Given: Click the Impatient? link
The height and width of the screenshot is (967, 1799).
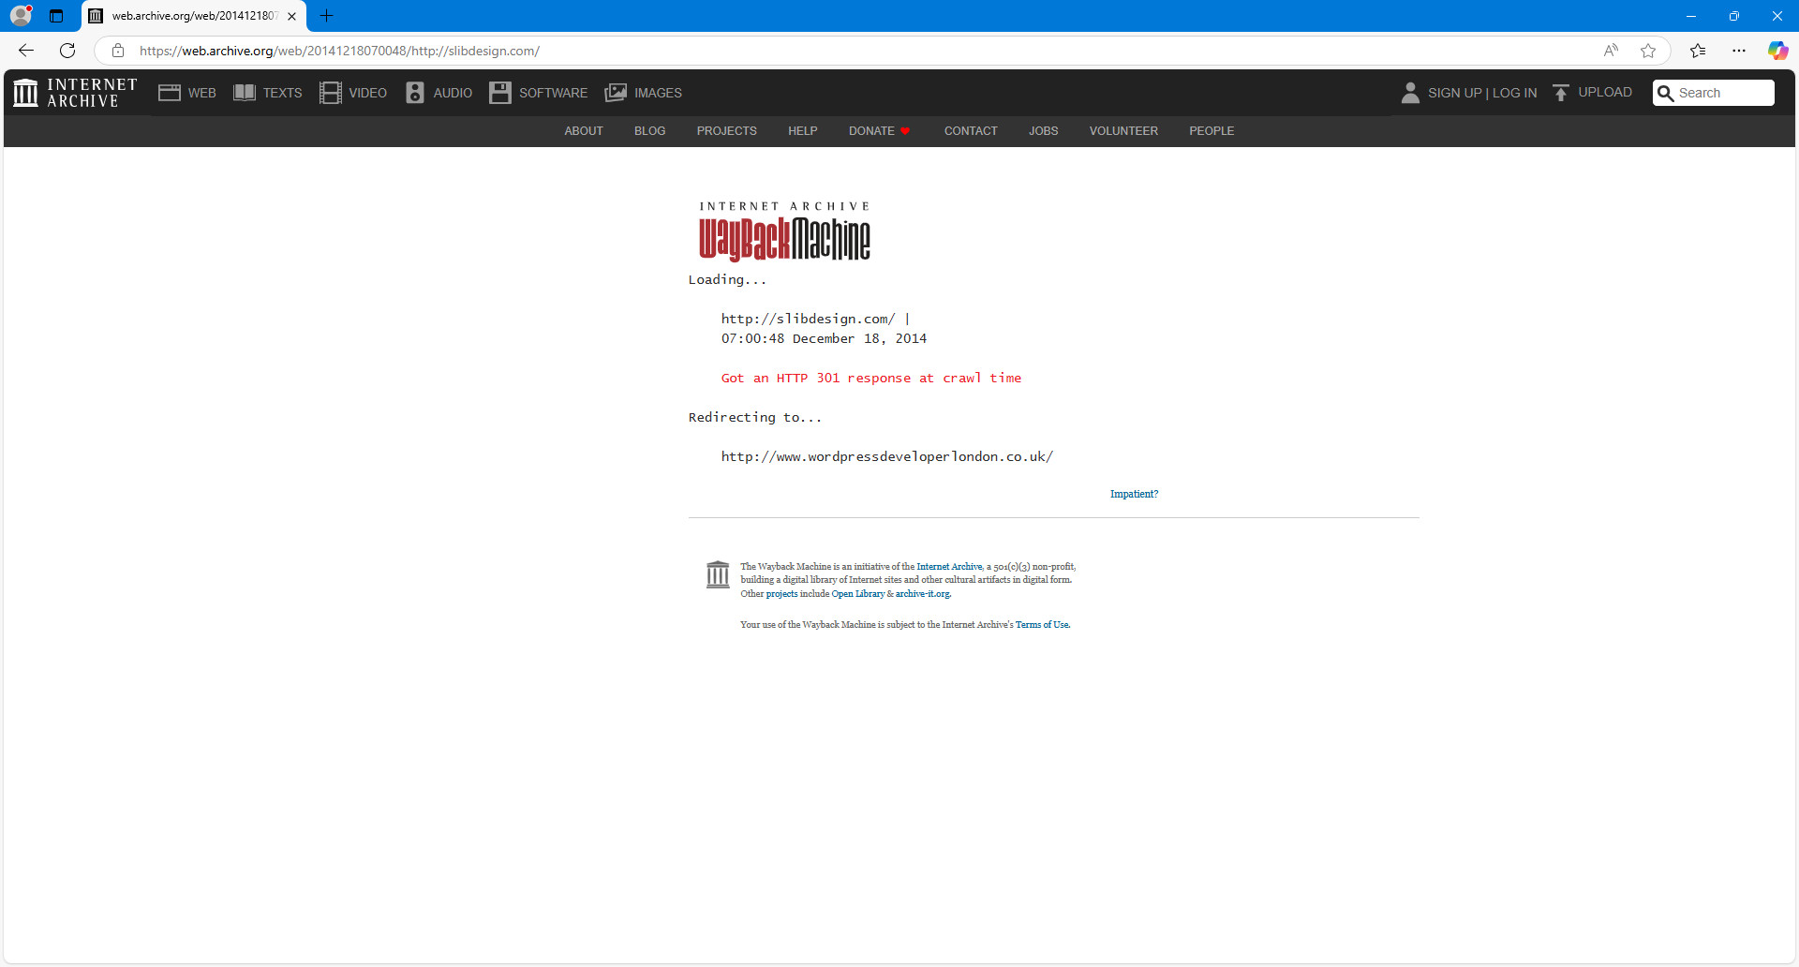Looking at the screenshot, I should (x=1135, y=494).
